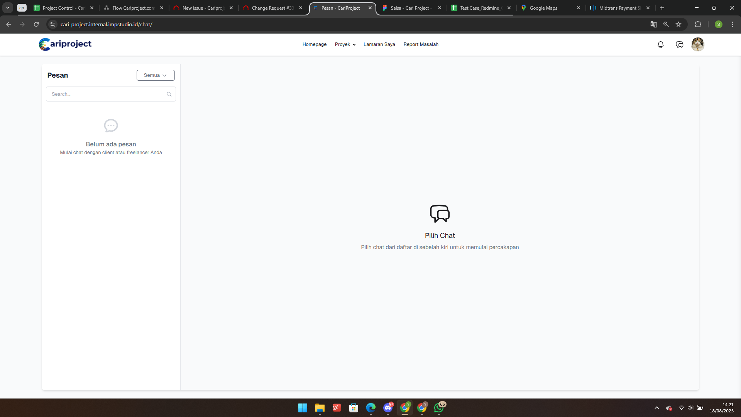This screenshot has width=741, height=417.
Task: Open a new browser tab
Action: pyautogui.click(x=662, y=8)
